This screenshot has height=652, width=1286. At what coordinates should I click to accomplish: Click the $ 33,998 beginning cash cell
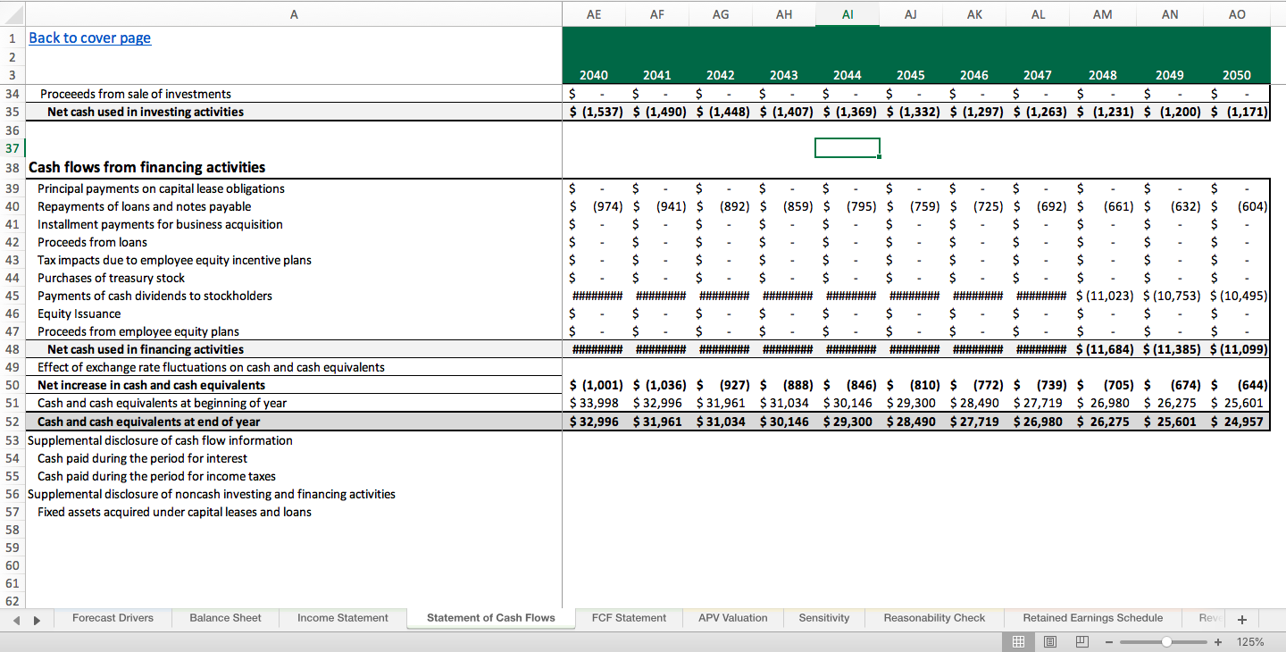[594, 403]
